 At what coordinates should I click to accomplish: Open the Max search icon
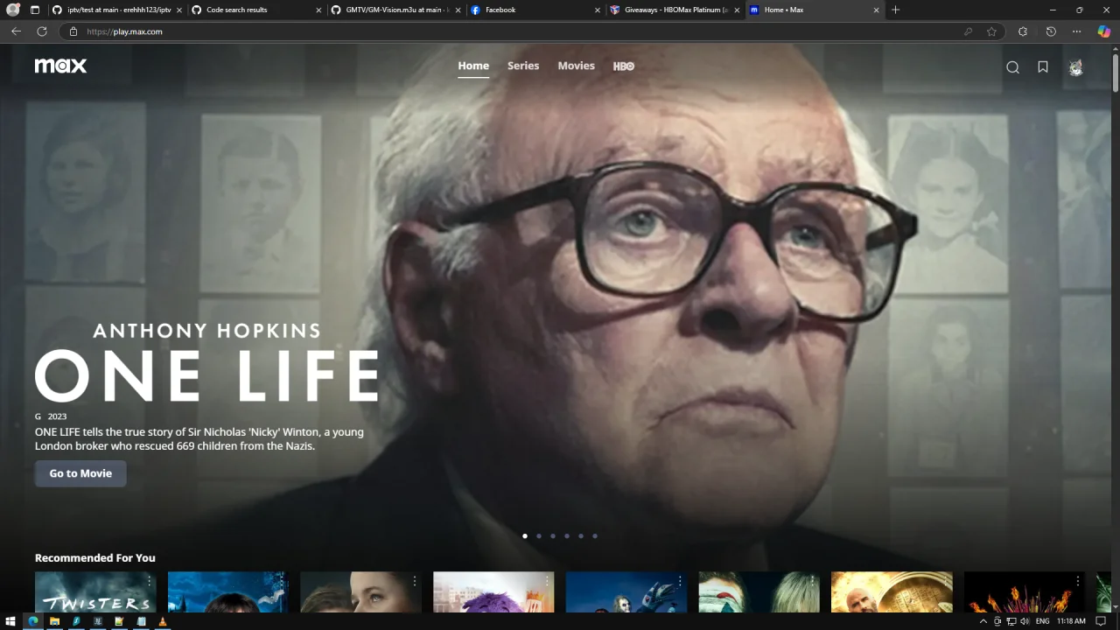pyautogui.click(x=1012, y=67)
